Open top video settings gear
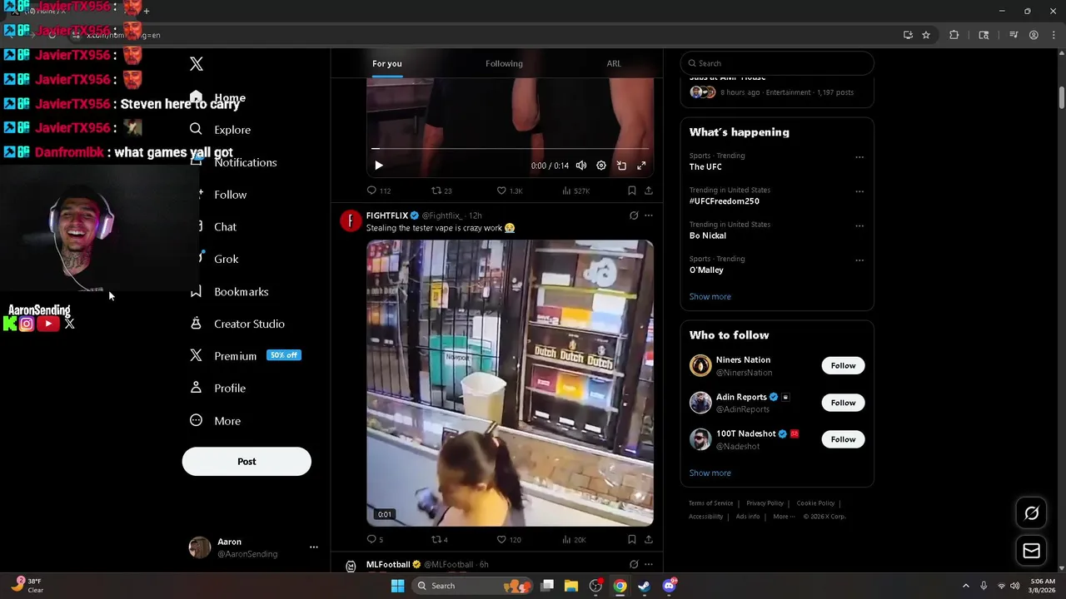 point(601,166)
